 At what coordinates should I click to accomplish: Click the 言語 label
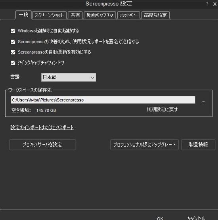[x=15, y=77]
